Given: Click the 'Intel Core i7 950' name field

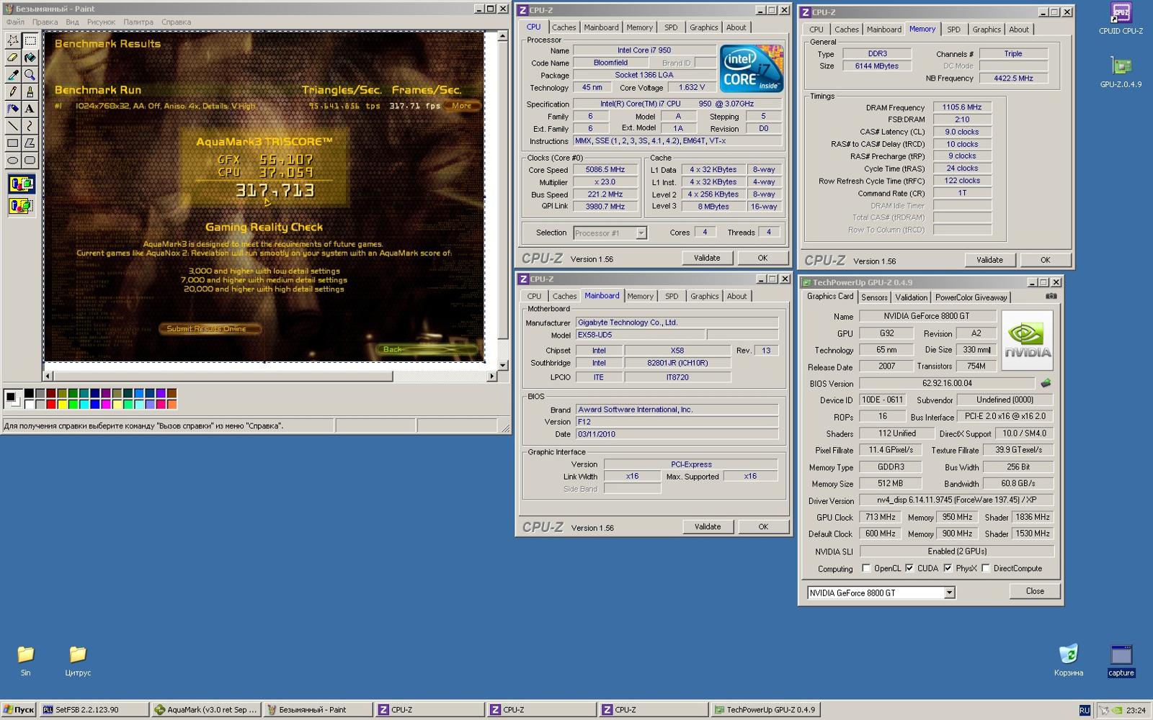Looking at the screenshot, I should coord(644,50).
